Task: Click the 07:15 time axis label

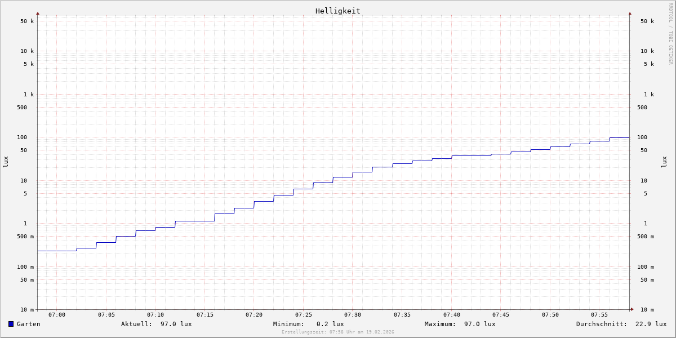Action: [205, 315]
